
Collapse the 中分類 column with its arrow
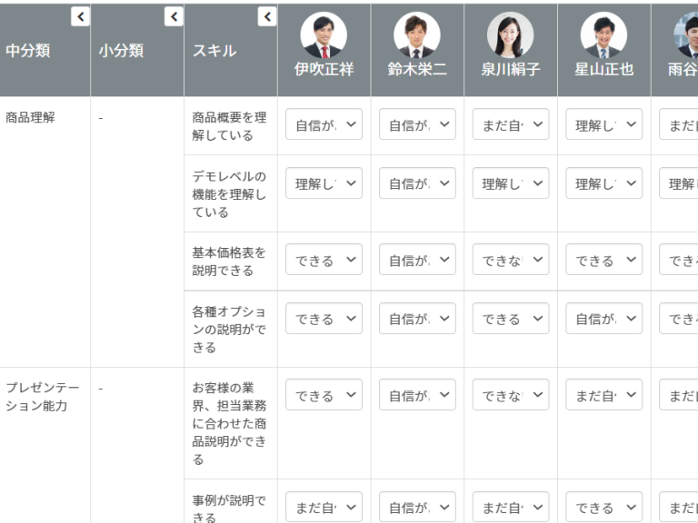point(80,15)
